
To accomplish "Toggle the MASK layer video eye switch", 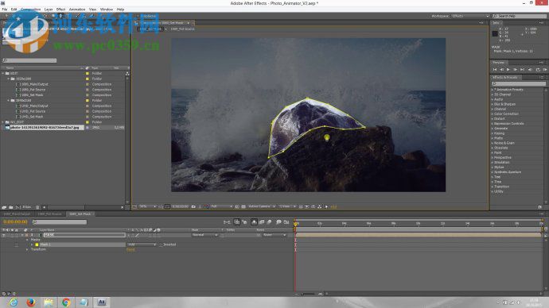I will [4, 235].
